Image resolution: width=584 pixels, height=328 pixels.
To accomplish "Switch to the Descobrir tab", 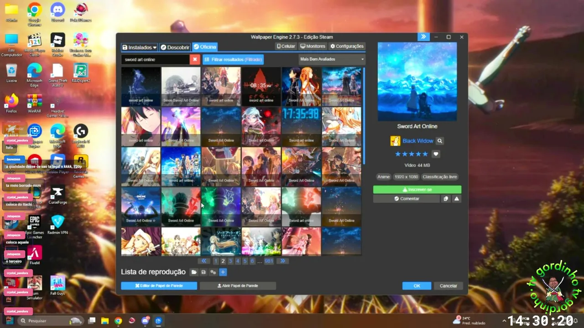I will 175,47.
